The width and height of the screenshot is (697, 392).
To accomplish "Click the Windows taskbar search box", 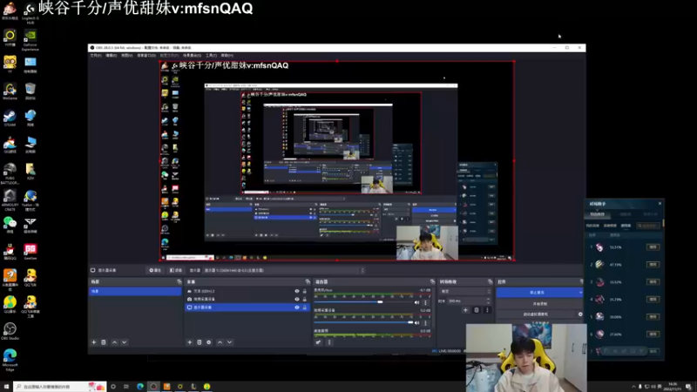I will [59, 387].
